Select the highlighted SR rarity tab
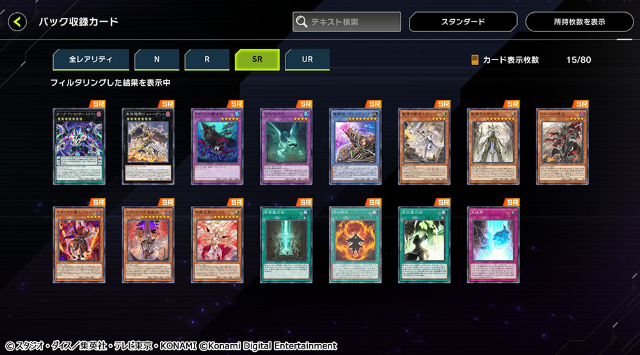The width and height of the screenshot is (640, 355). click(x=257, y=59)
